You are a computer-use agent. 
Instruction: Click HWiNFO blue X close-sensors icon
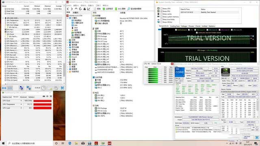pos(62,88)
